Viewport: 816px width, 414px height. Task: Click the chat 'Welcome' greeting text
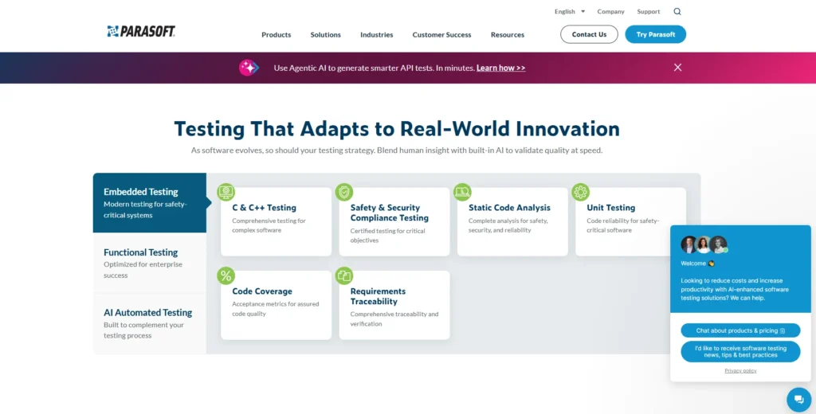697,264
